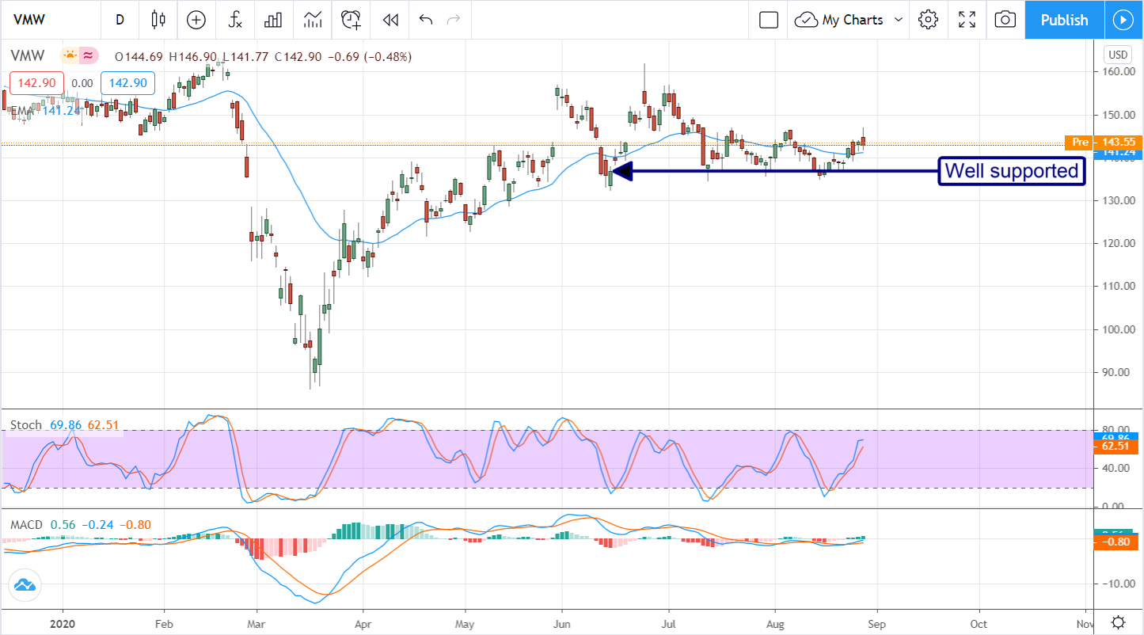This screenshot has height=635, width=1144.
Task: Open the Financials bar chart icon
Action: 273,20
